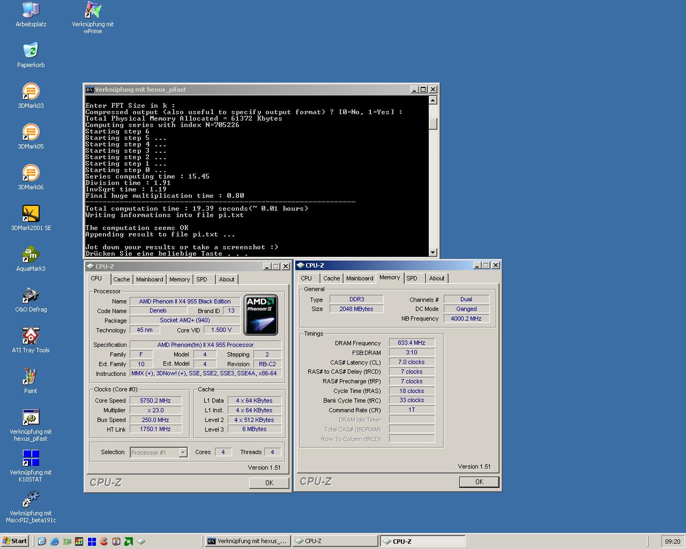Click the Core Speed 5750.2 MHz field
This screenshot has height=549, width=686.
[x=155, y=400]
